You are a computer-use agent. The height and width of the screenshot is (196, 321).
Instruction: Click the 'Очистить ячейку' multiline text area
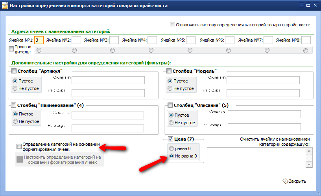pos(256,158)
